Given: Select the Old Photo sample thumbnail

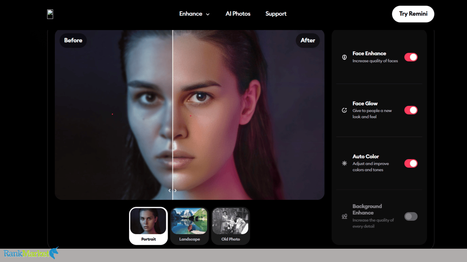Looking at the screenshot, I should pos(230,226).
